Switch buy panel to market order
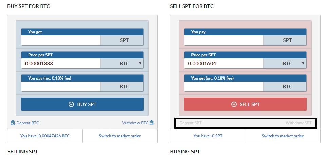 pos(120,136)
